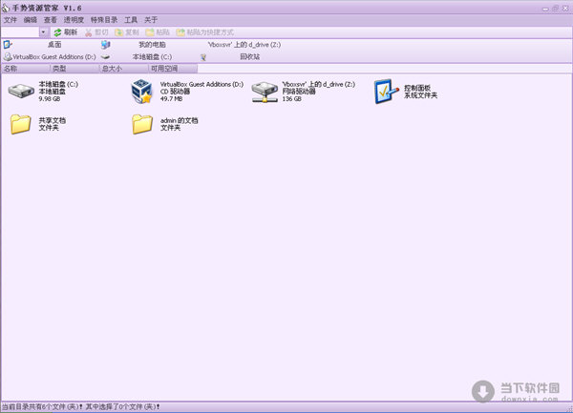Expand the address bar dropdown arrow
573x413 pixels.
click(x=43, y=32)
